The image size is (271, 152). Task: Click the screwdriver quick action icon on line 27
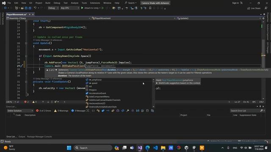22,66
